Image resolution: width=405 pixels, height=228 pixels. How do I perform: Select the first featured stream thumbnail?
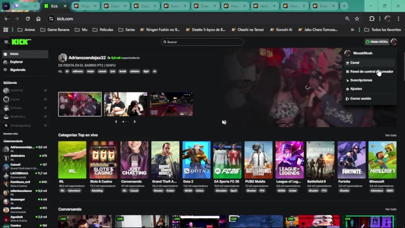80,104
